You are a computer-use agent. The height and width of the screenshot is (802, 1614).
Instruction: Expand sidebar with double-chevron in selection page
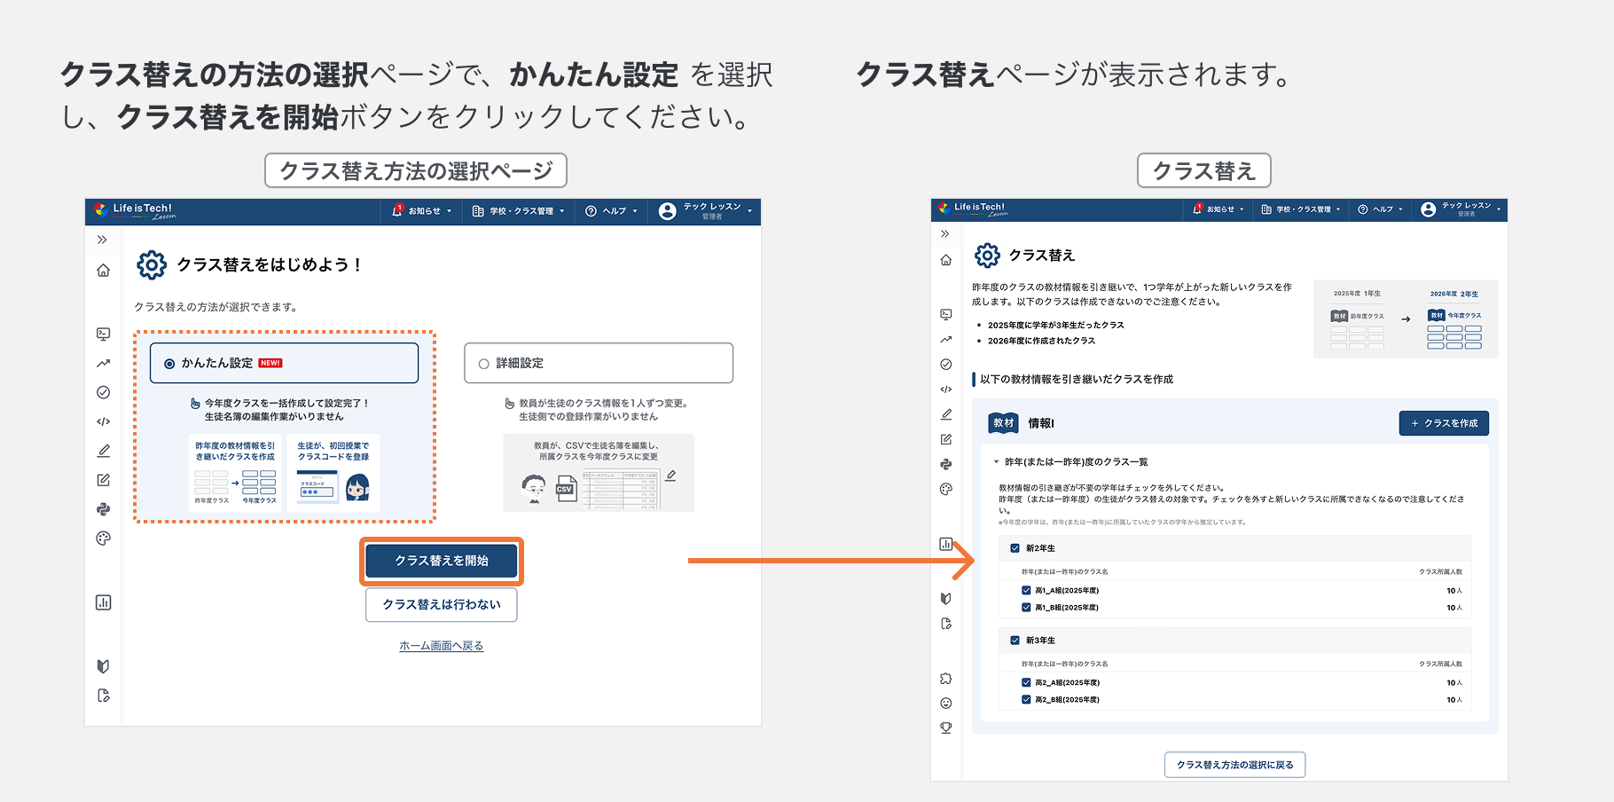[x=102, y=240]
